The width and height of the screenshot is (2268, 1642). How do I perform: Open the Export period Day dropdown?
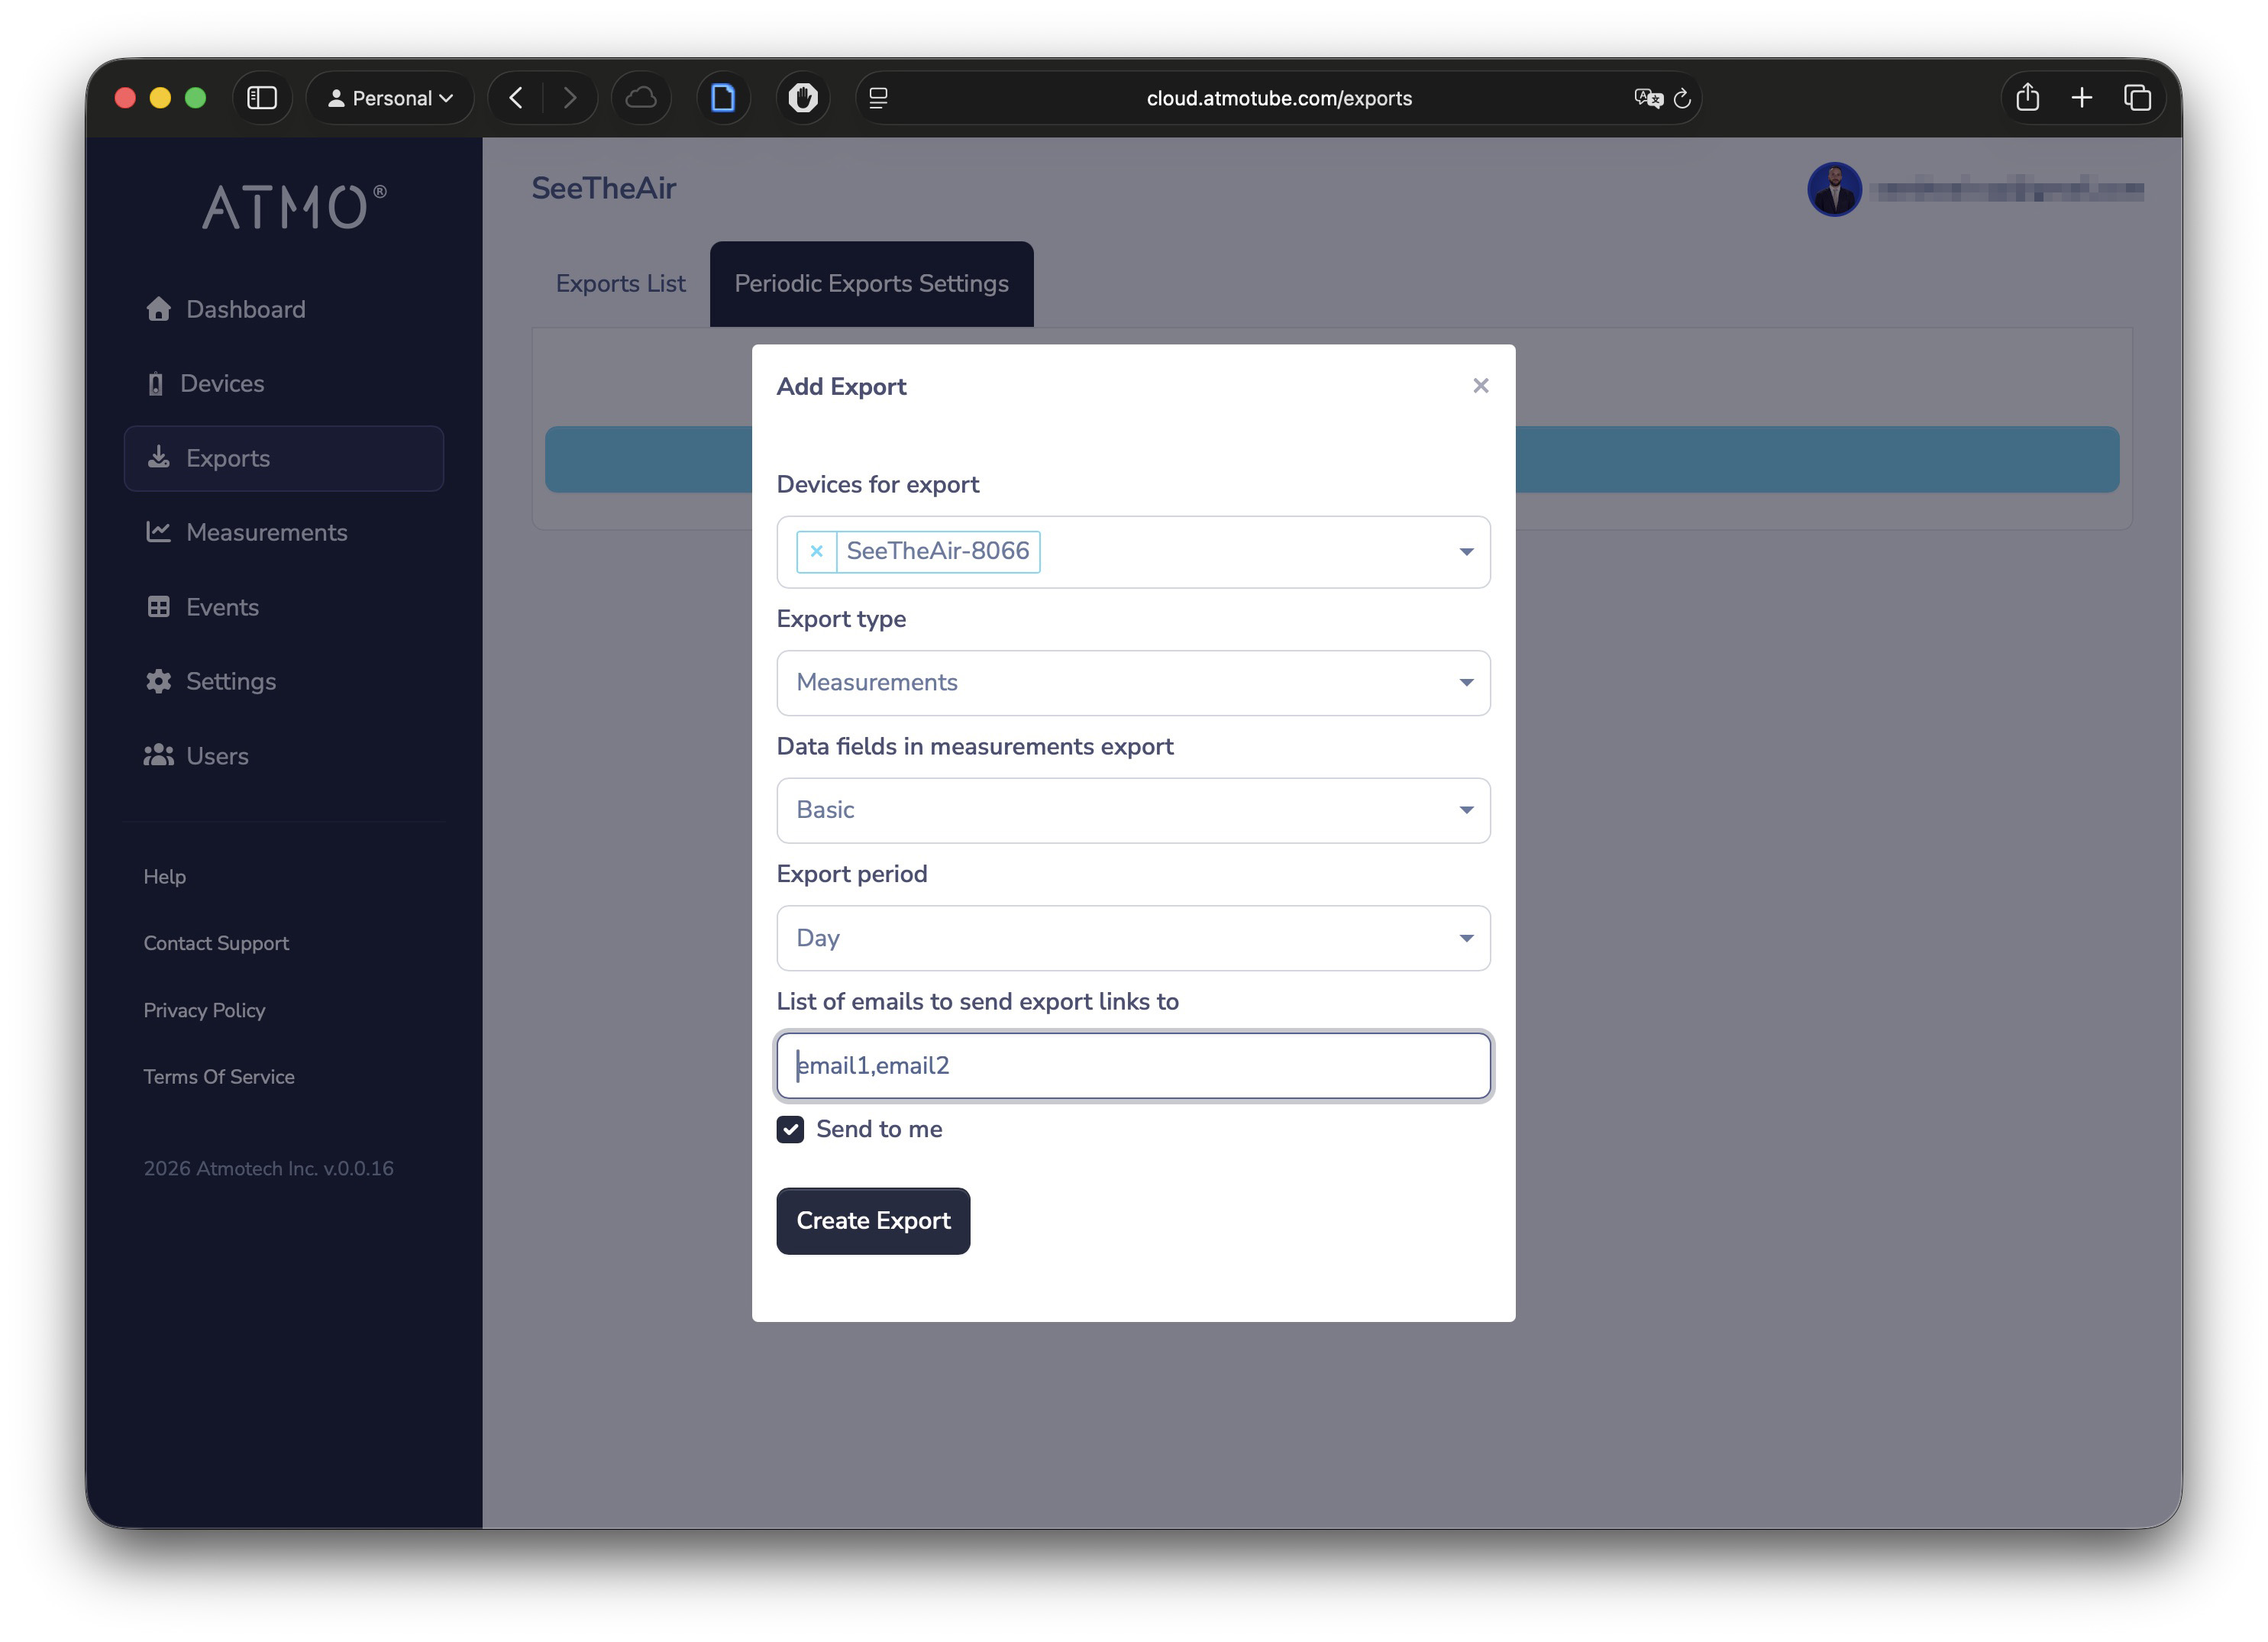coord(1132,938)
